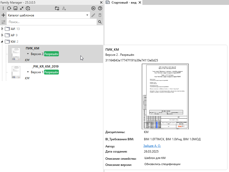Click the date value 26.03.2025
This screenshot has width=229, height=172.
(151, 152)
